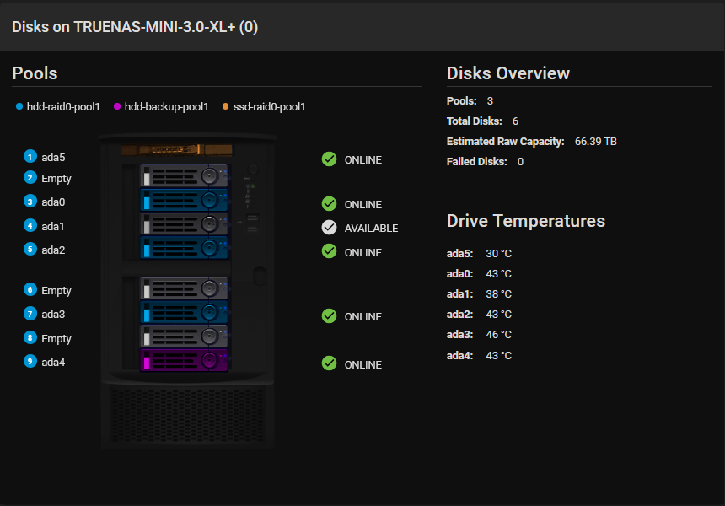Click the green ONLINE checkmark for ada3

[x=330, y=316]
